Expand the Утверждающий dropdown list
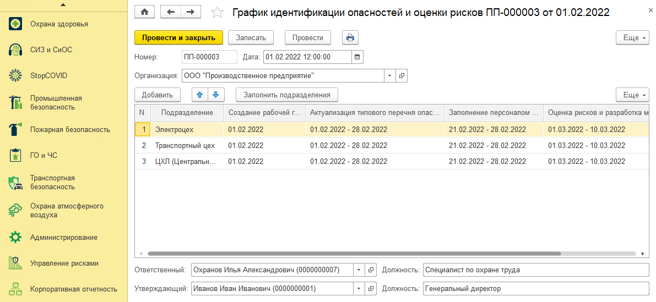 (359, 289)
